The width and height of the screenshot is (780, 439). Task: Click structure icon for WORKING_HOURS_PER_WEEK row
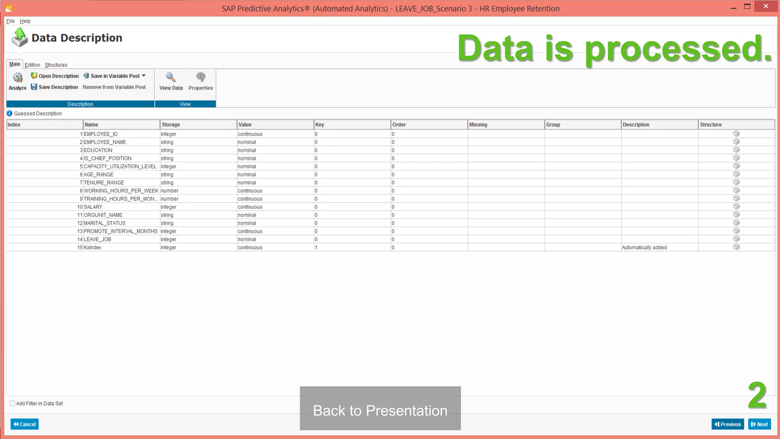click(736, 190)
